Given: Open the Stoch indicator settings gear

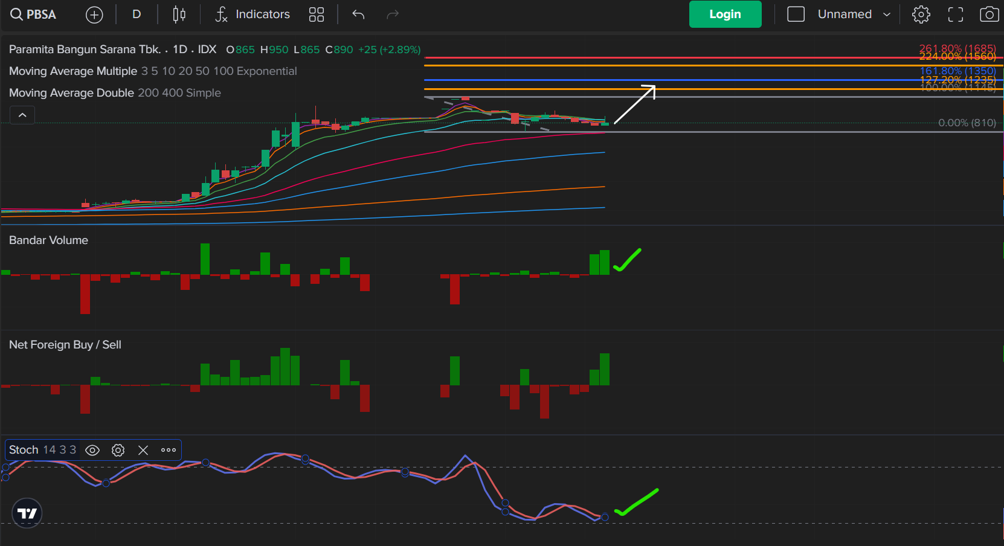Looking at the screenshot, I should tap(118, 450).
